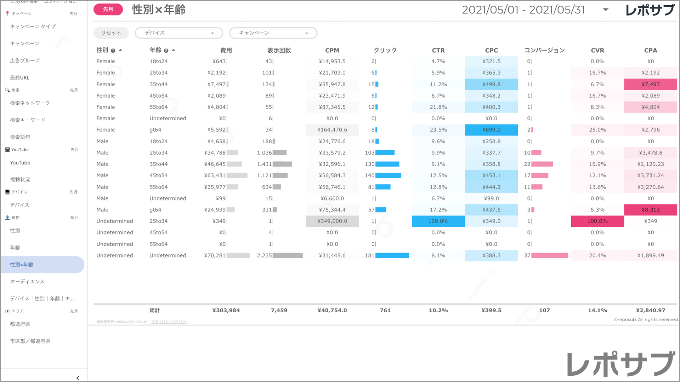Click the レポサブ logo at top right
680x382 pixels.
point(651,10)
